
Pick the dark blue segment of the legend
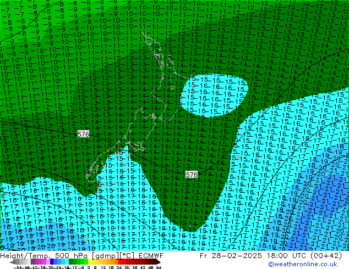point(52,262)
